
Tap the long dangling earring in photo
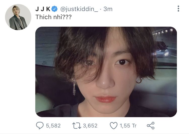point(74,86)
